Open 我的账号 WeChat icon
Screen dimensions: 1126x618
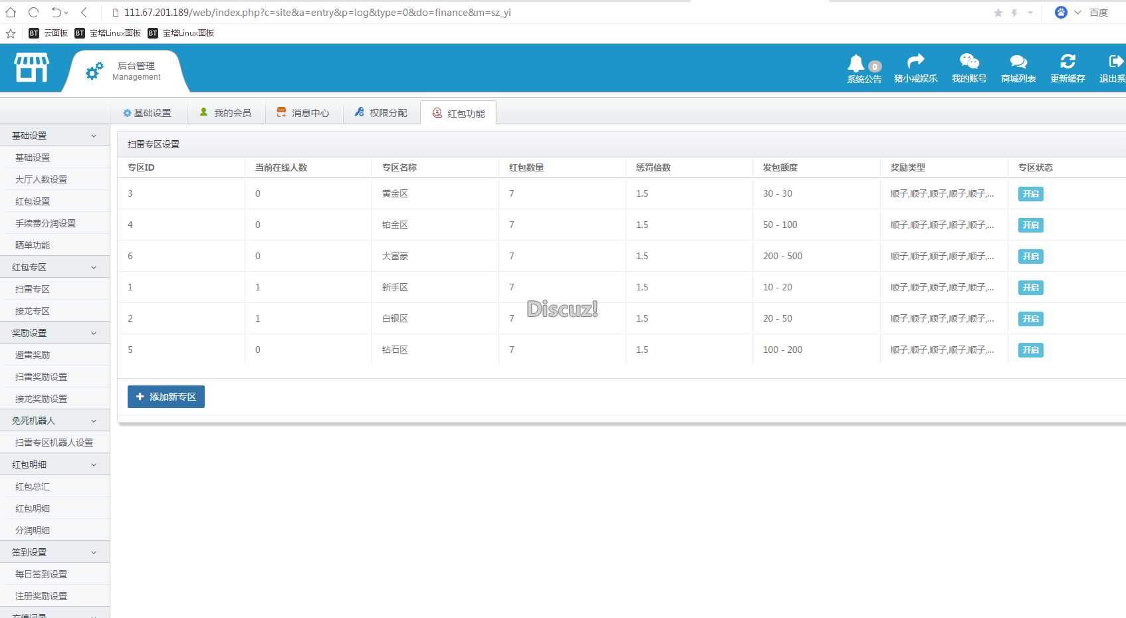(969, 61)
